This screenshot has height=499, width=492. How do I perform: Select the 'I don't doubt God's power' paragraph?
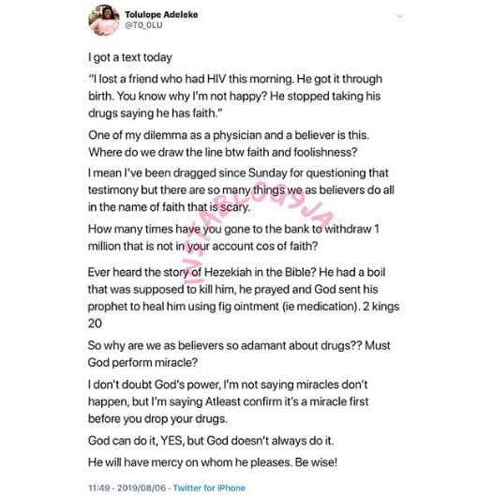coord(228,401)
